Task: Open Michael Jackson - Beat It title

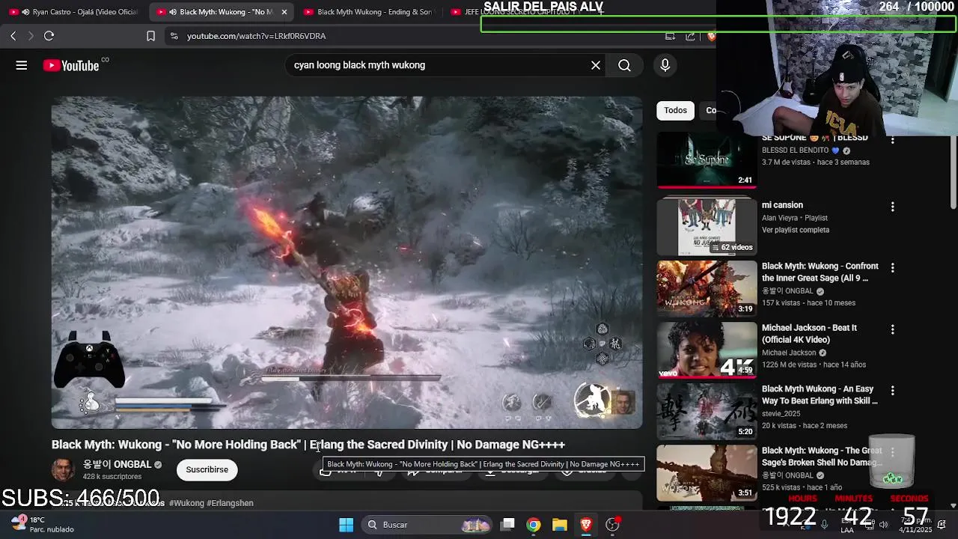Action: click(x=809, y=334)
